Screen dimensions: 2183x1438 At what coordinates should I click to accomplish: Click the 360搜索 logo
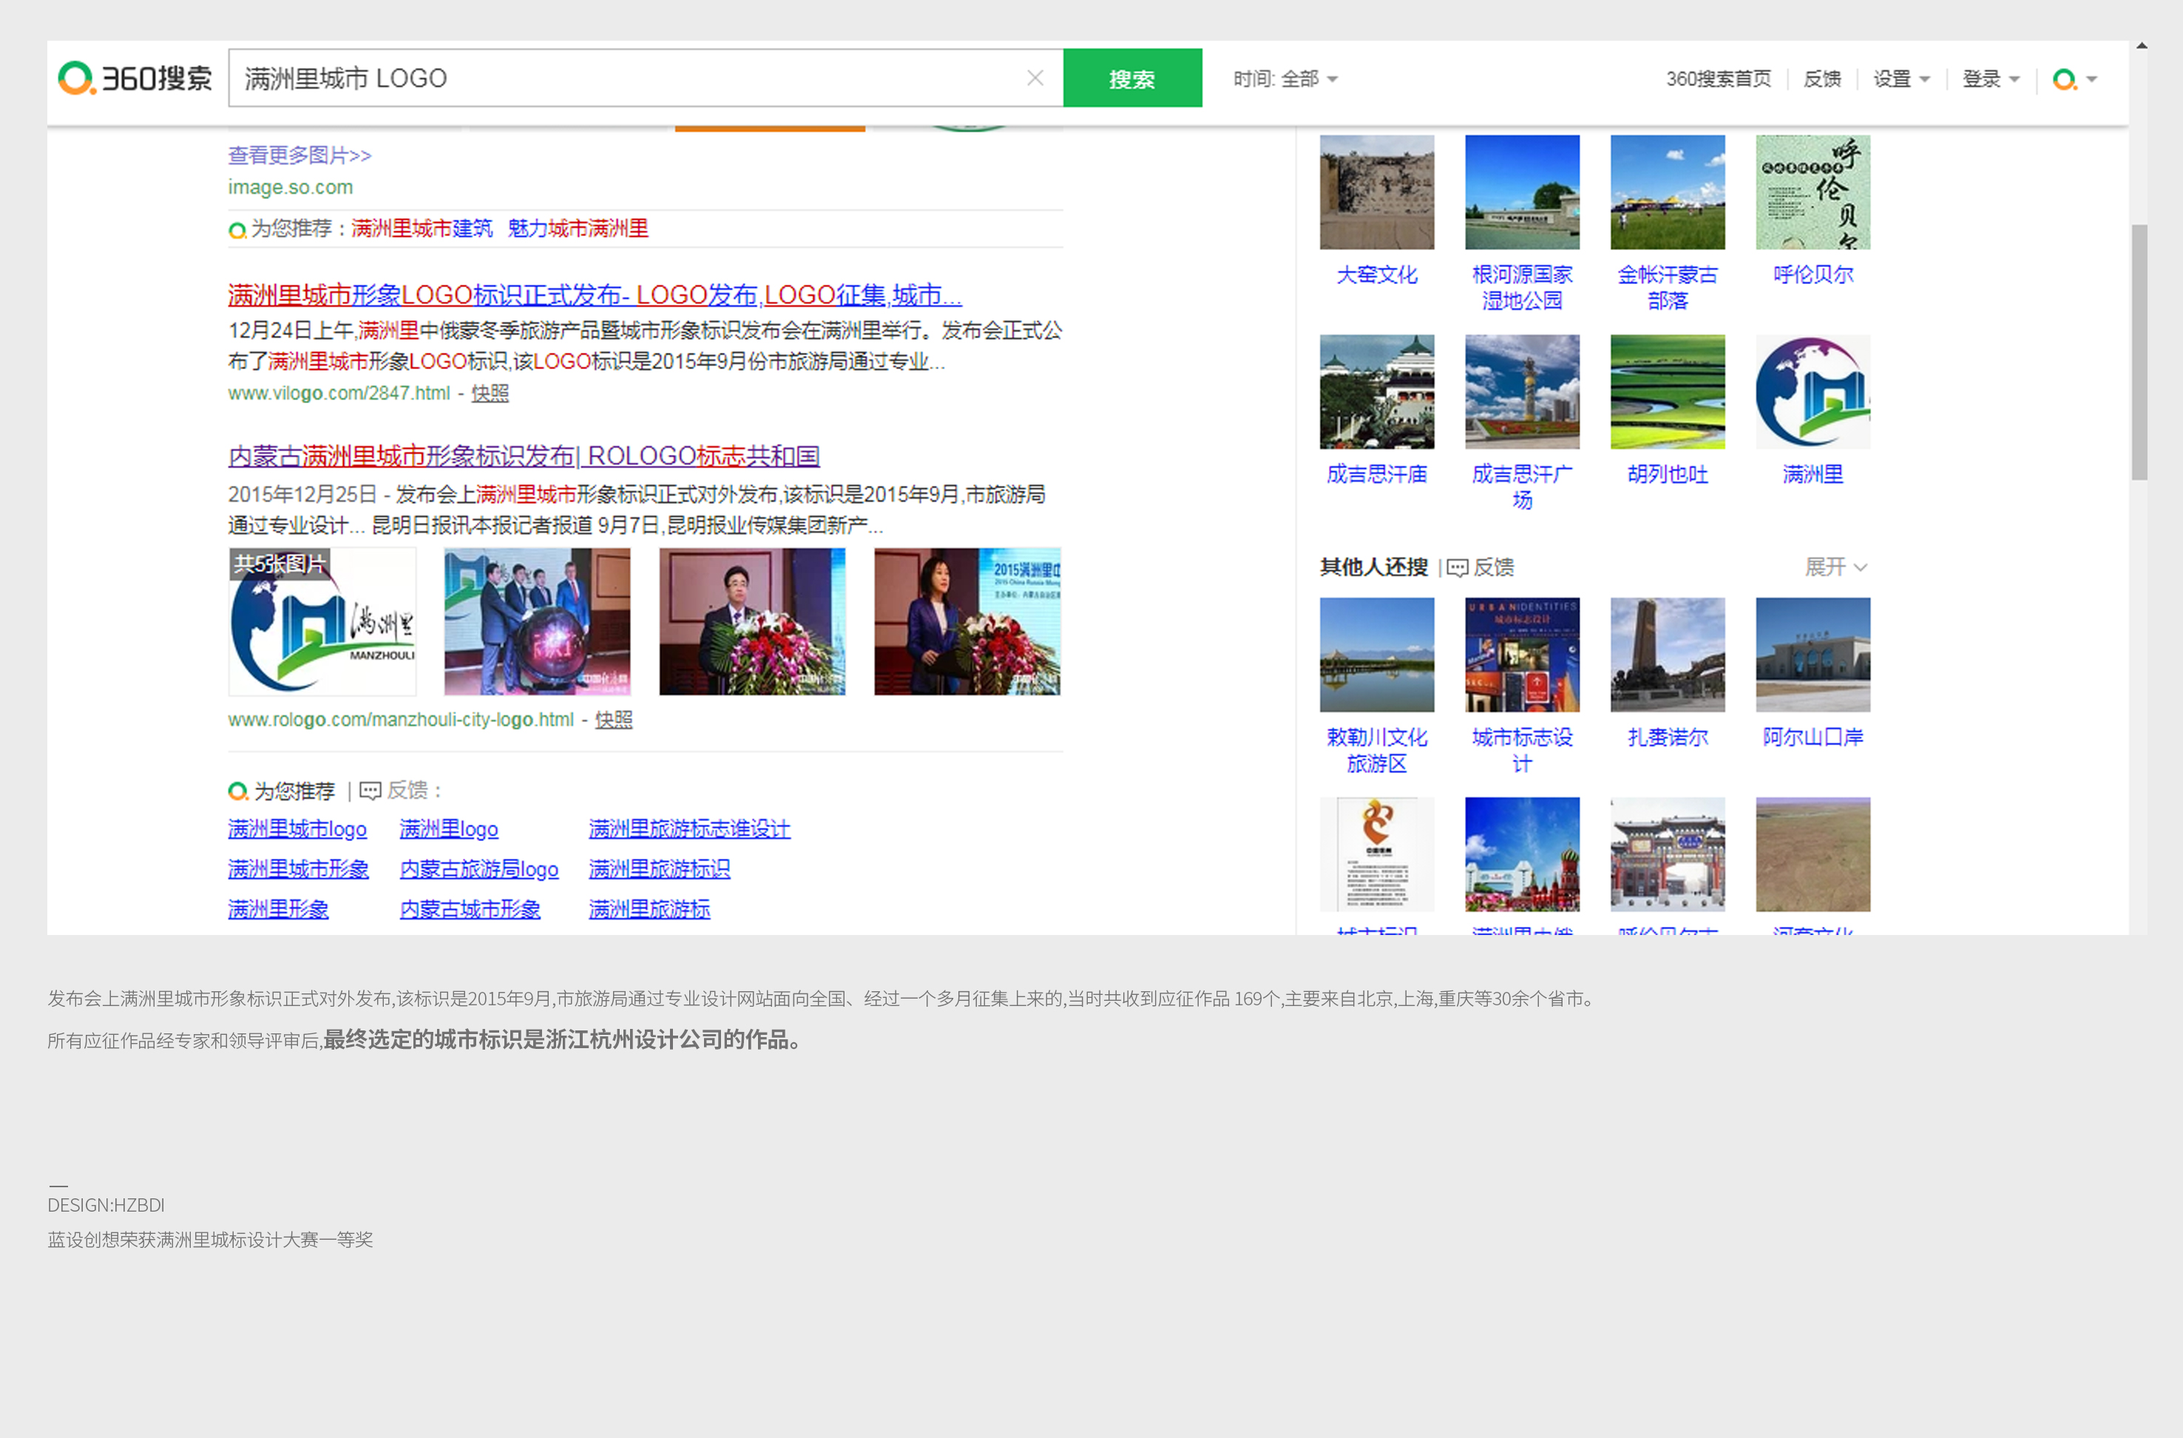pos(135,78)
